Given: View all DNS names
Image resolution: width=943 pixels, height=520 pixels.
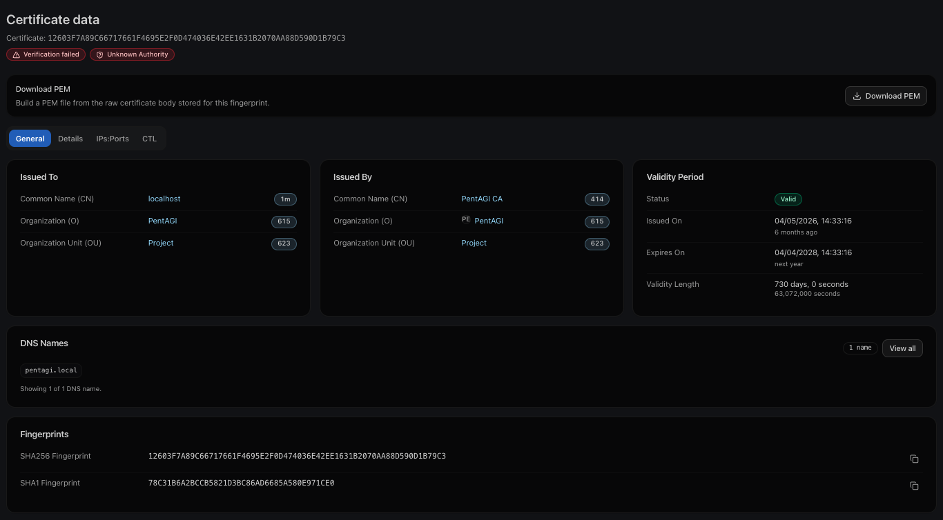Looking at the screenshot, I should coord(902,348).
